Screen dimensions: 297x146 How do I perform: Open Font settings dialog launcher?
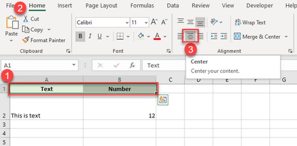(168, 51)
